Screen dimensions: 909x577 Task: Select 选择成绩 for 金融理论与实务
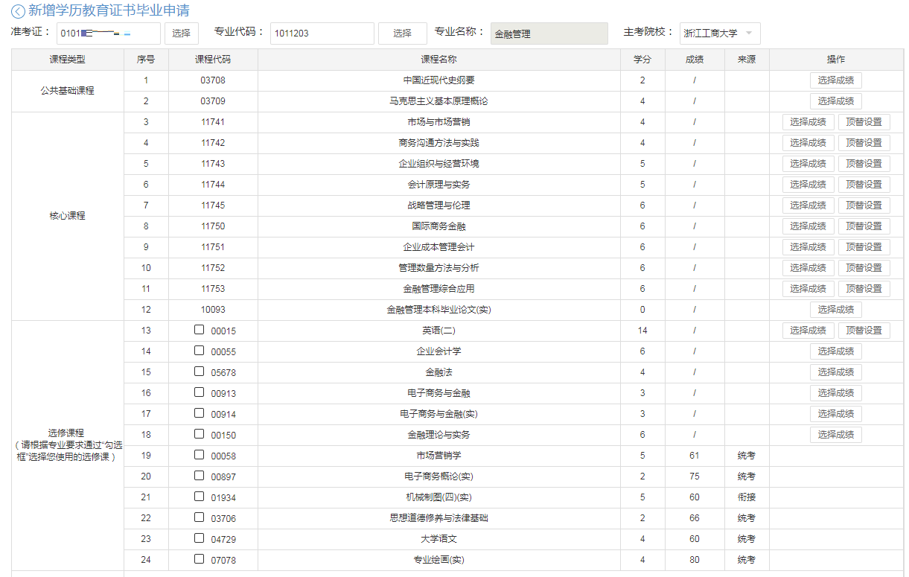(x=835, y=435)
